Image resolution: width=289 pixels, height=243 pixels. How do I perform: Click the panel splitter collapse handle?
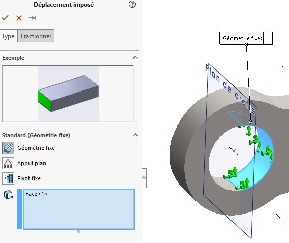tap(144, 178)
